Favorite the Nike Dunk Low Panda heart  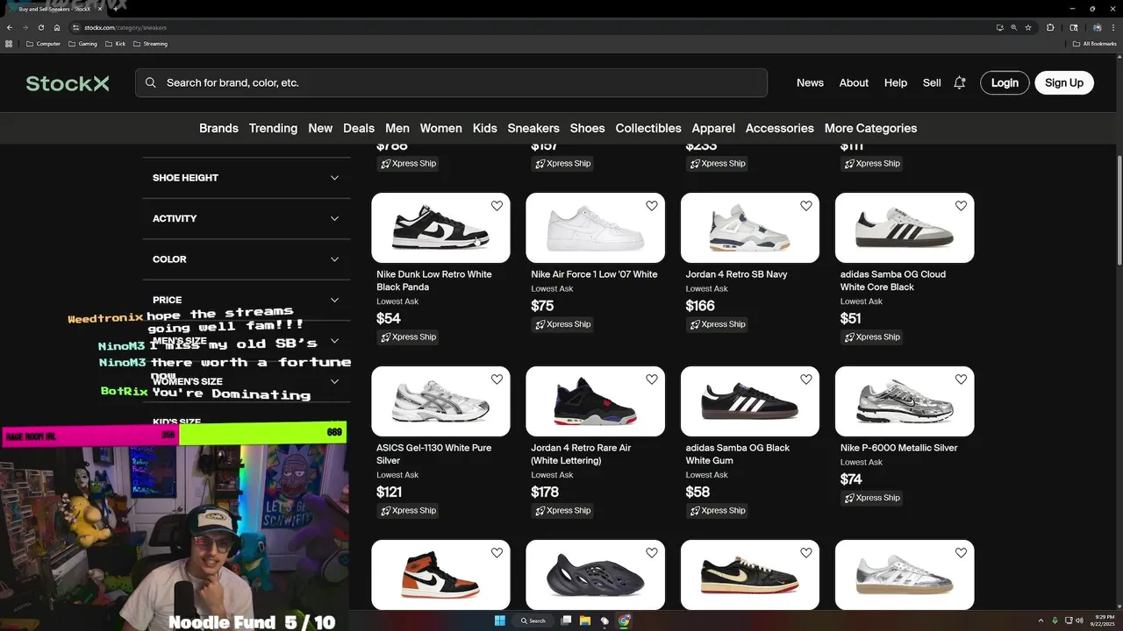pos(497,206)
